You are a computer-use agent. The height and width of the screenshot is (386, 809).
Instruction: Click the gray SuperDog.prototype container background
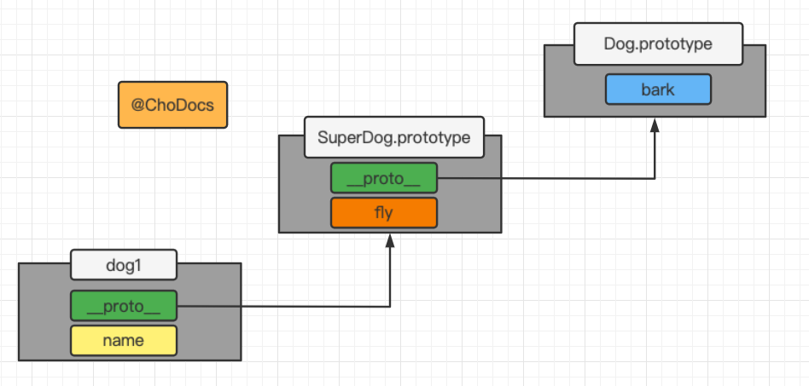point(303,196)
